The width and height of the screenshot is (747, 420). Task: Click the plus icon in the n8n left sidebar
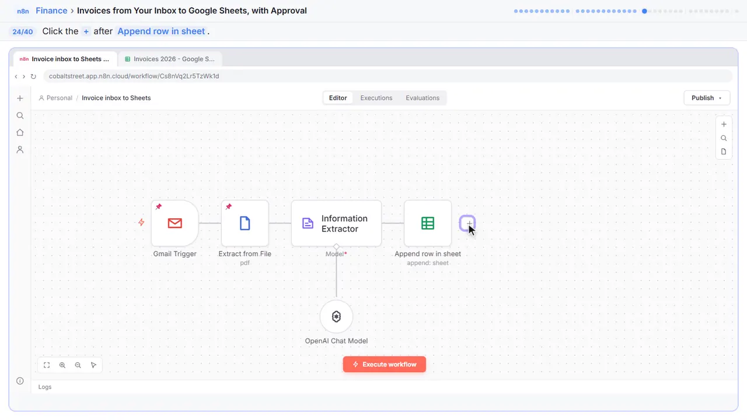(20, 99)
